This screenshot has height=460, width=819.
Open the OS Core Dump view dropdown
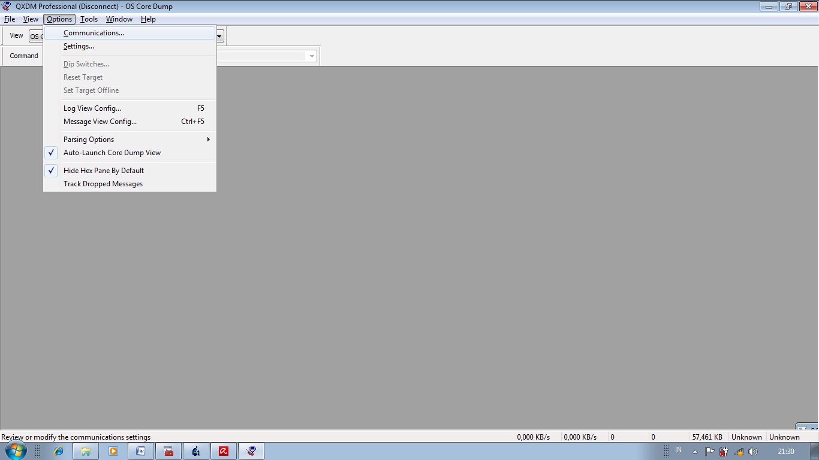[219, 36]
